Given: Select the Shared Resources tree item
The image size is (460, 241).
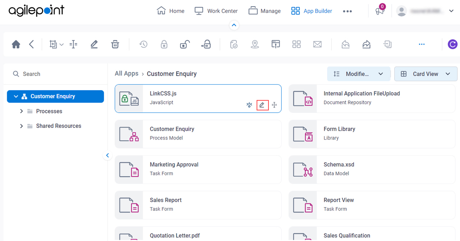Looking at the screenshot, I should 59,126.
